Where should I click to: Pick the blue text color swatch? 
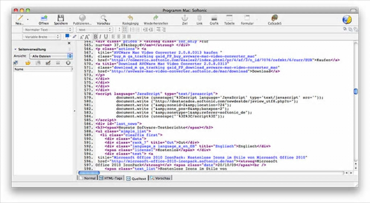pyautogui.click(x=67, y=36)
